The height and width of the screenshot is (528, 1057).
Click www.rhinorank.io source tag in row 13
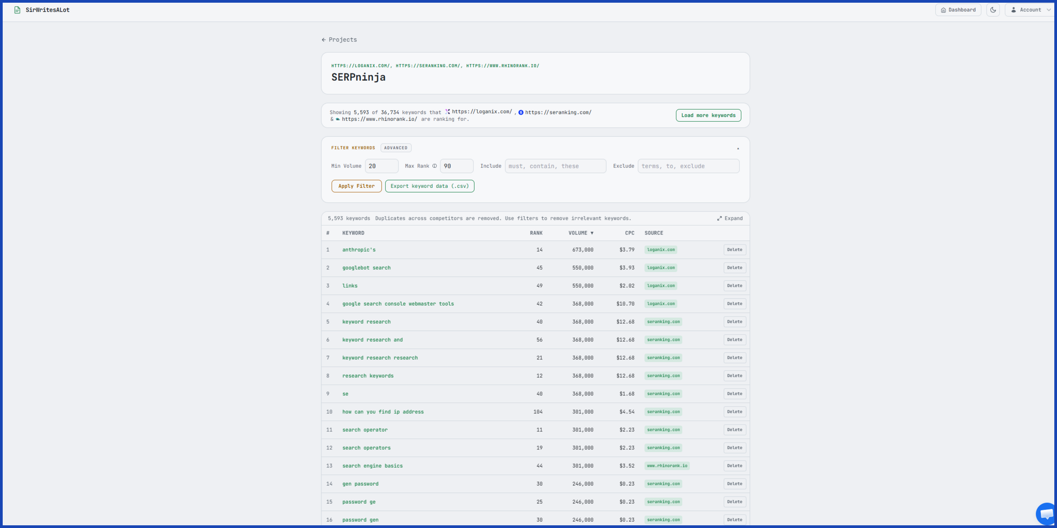(x=667, y=466)
